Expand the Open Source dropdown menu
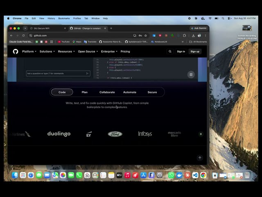The image size is (262, 197). (x=88, y=51)
